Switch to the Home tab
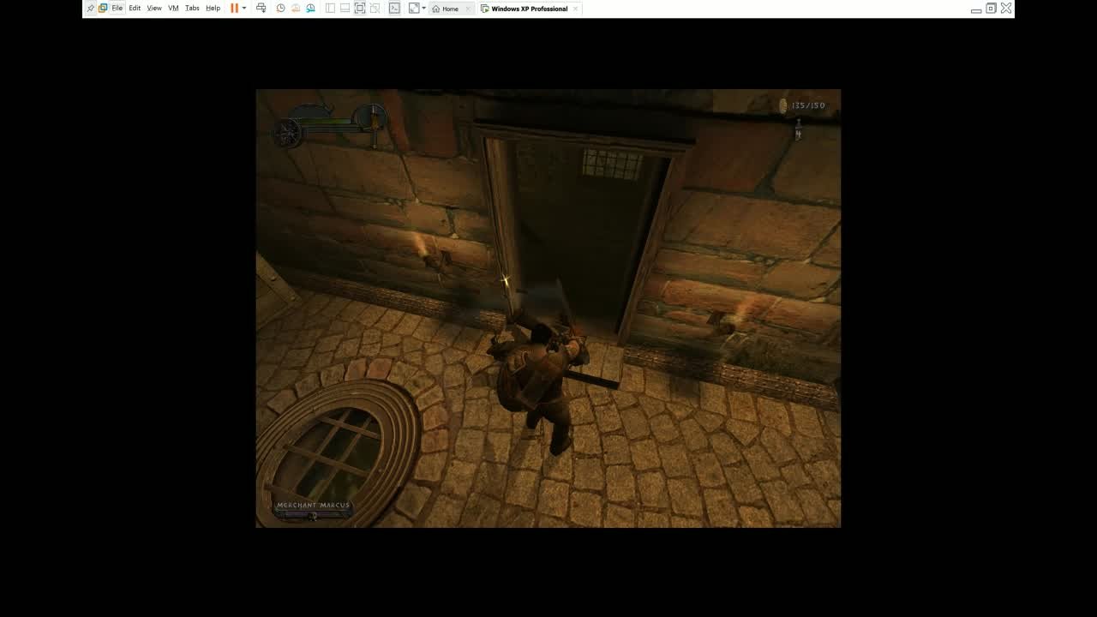1097x617 pixels. (446, 9)
